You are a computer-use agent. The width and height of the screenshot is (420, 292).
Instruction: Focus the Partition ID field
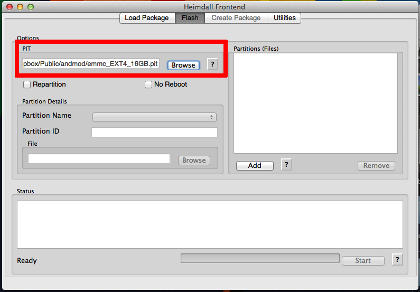155,132
